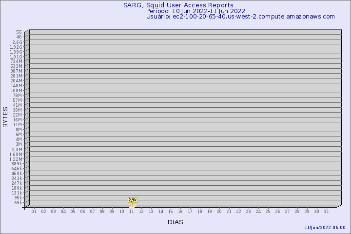
Task: Click the 204M y-axis label
Action: [x=17, y=81]
